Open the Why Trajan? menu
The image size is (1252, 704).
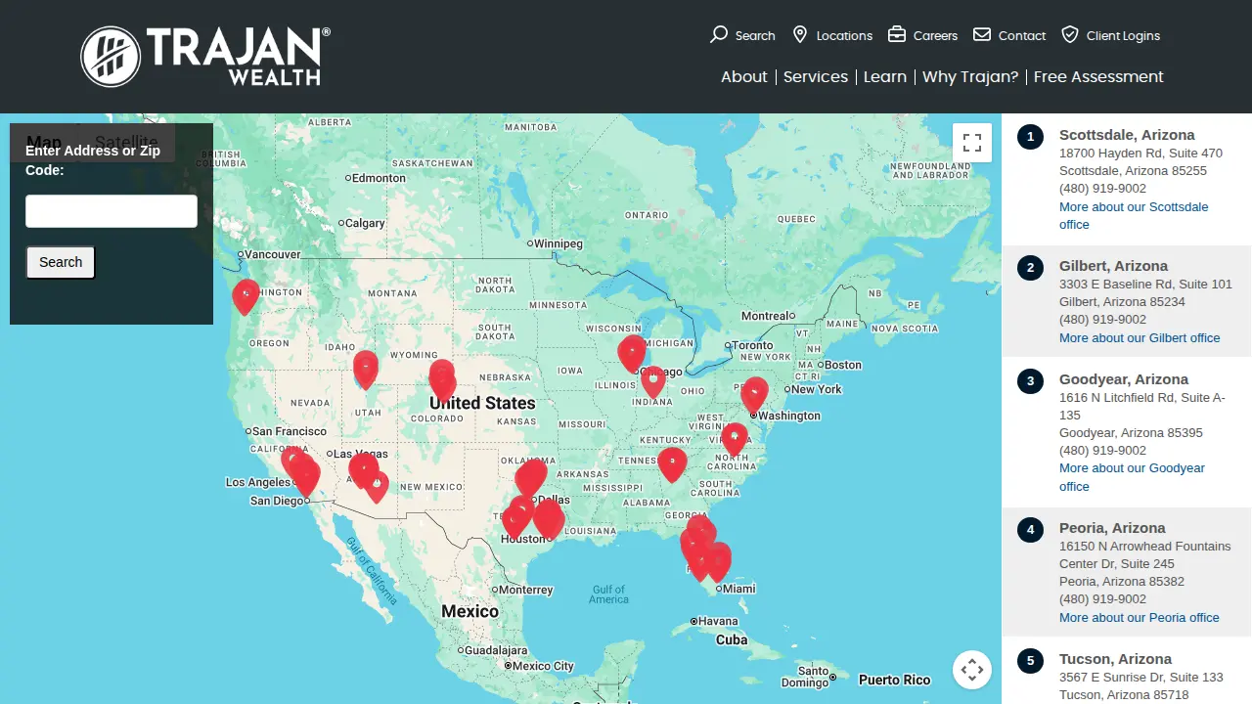click(970, 76)
